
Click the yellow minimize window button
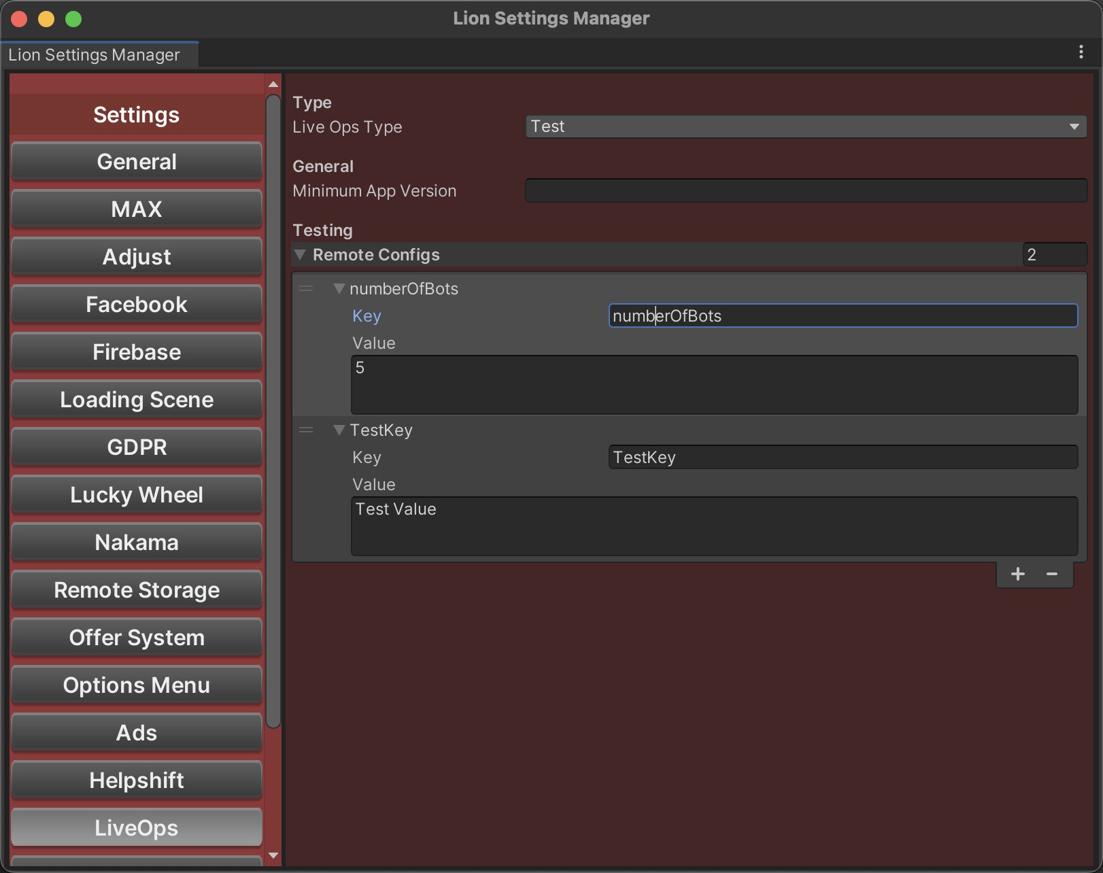coord(46,19)
